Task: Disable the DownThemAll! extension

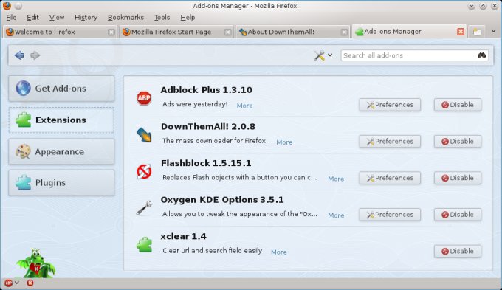Action: coord(458,141)
